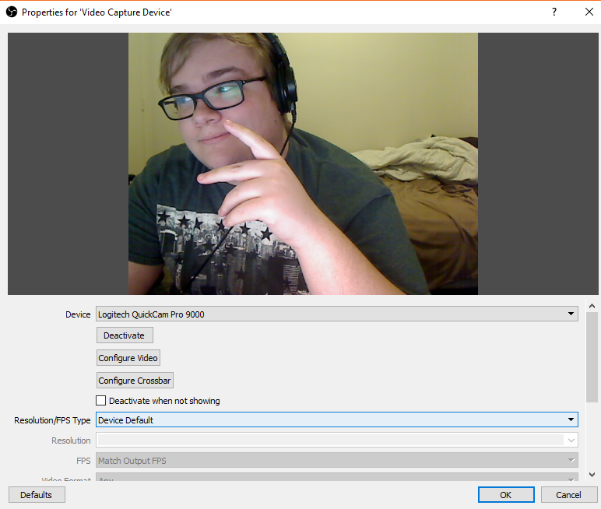Click the Deactivate button

coord(125,335)
